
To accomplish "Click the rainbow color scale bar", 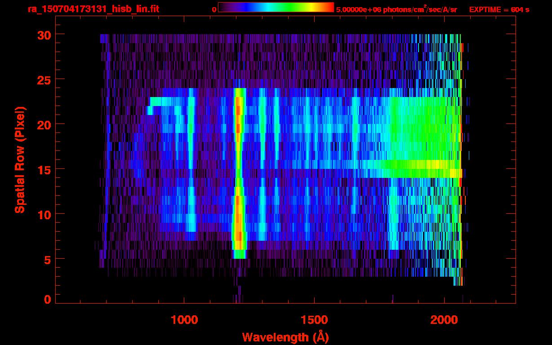I will 276,7.
